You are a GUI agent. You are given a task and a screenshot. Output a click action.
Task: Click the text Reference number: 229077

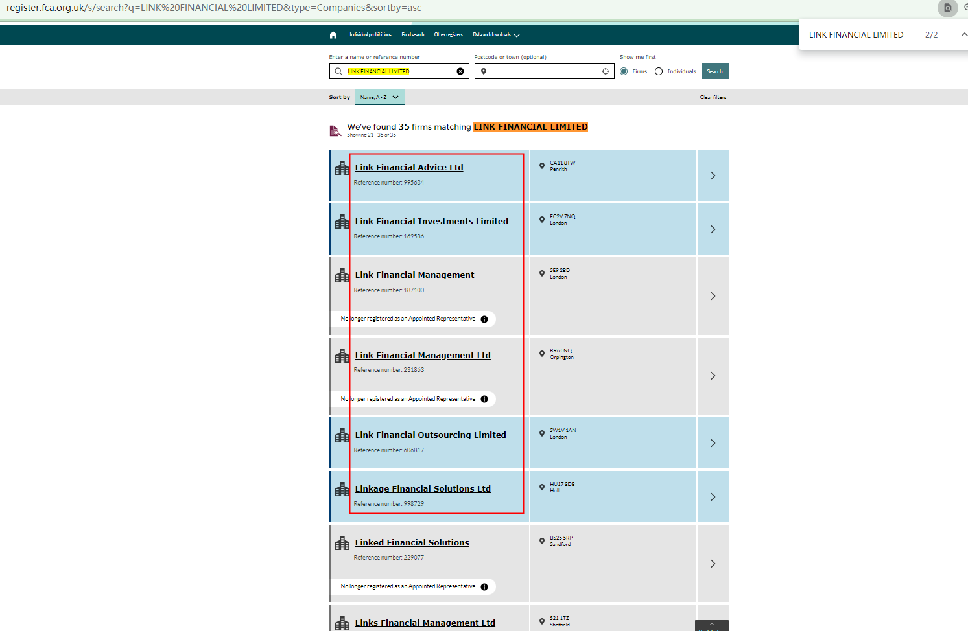coord(389,558)
